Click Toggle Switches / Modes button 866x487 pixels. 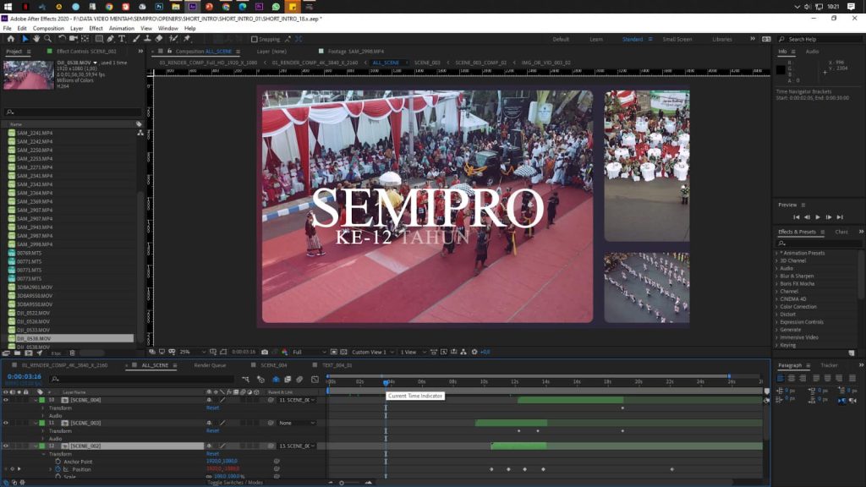coord(235,482)
